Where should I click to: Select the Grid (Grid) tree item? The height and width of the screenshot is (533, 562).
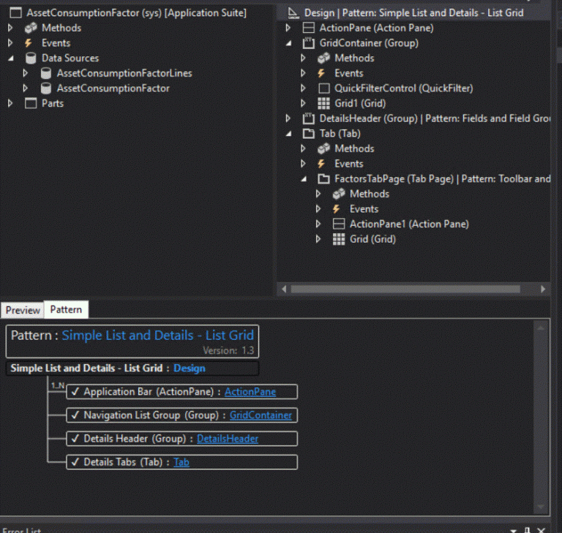point(372,239)
